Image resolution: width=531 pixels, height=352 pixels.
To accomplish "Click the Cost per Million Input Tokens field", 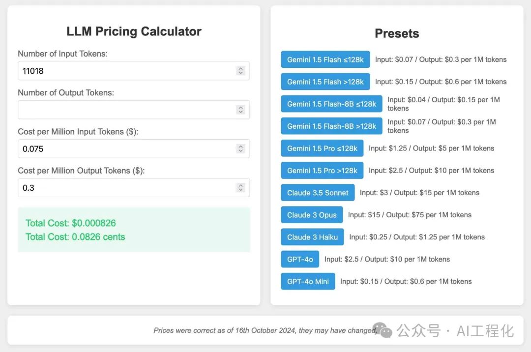I will click(134, 148).
